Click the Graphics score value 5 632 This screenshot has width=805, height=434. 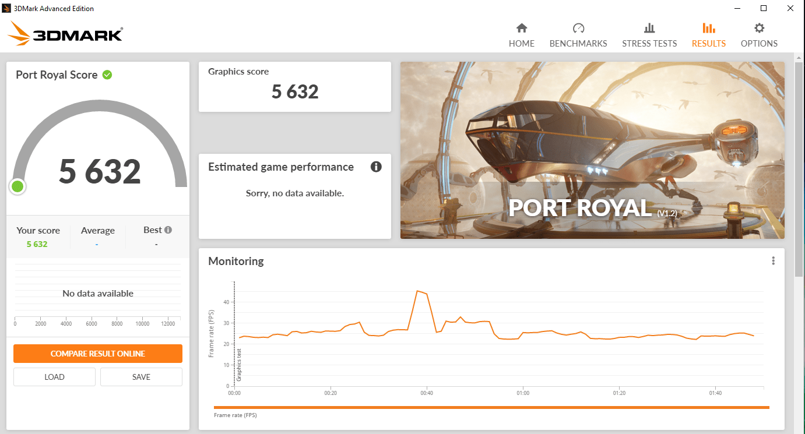(295, 92)
